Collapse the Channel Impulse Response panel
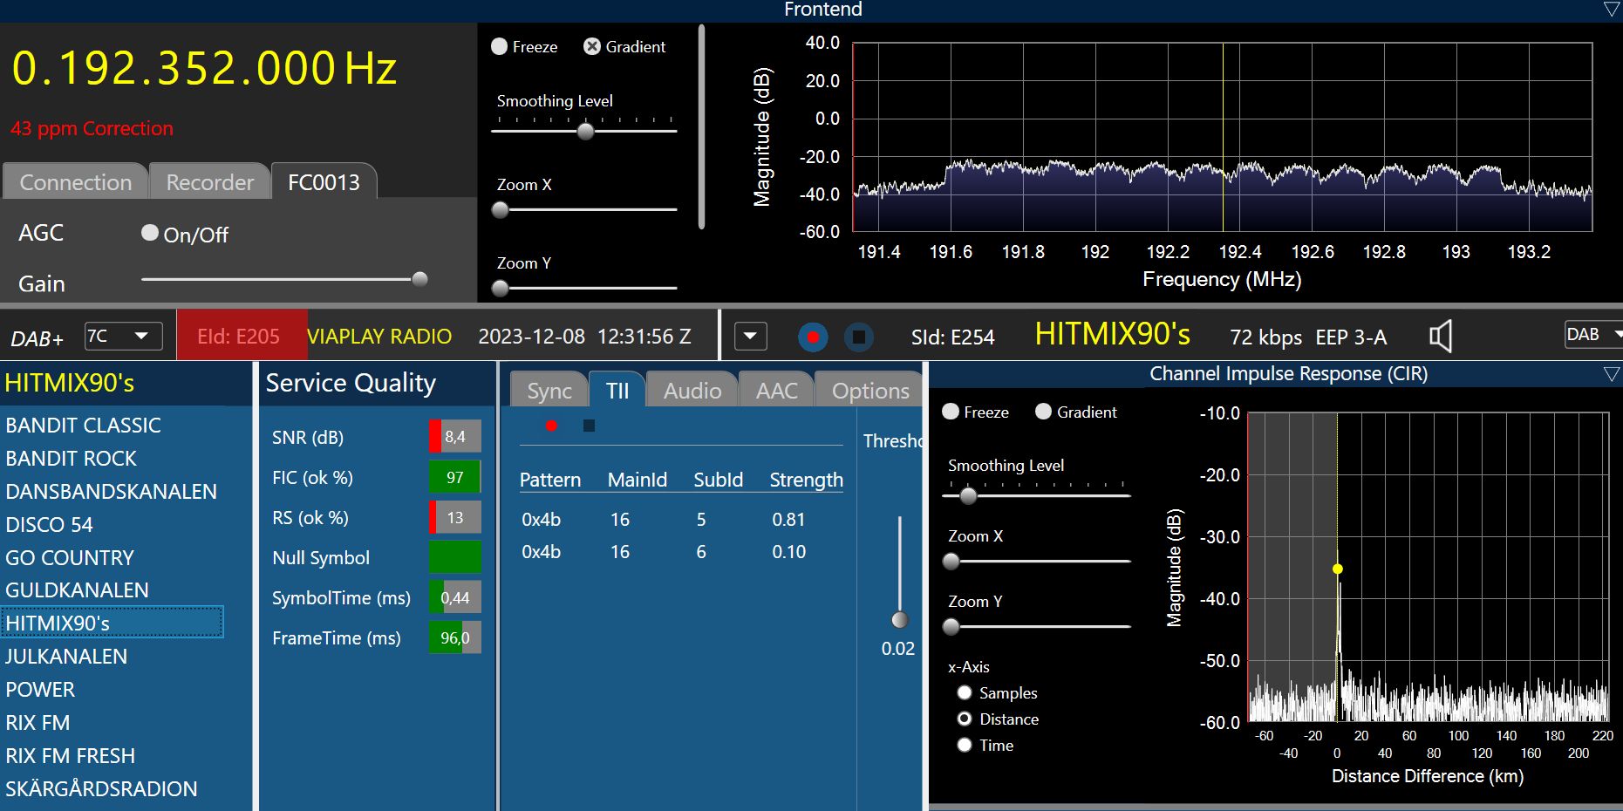1623x811 pixels. [1611, 374]
